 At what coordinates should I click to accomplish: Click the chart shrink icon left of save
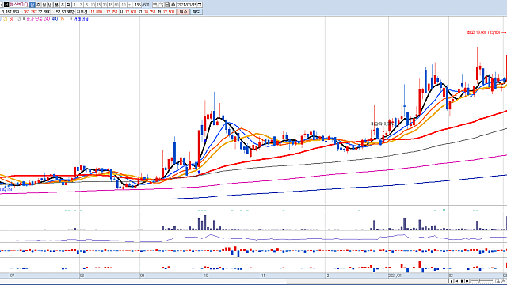155,5
